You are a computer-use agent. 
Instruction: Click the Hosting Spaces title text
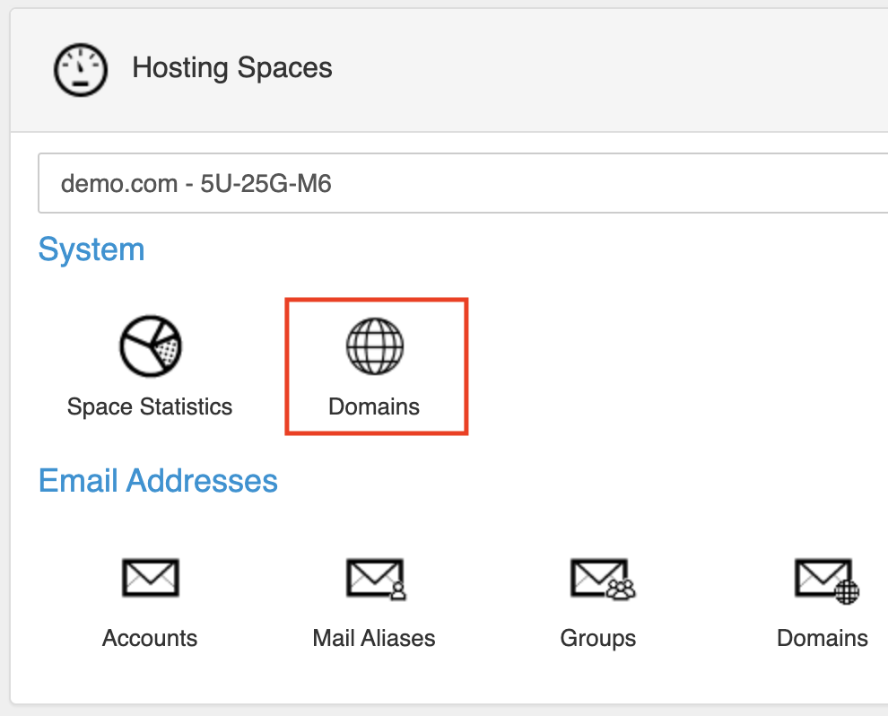pyautogui.click(x=232, y=68)
